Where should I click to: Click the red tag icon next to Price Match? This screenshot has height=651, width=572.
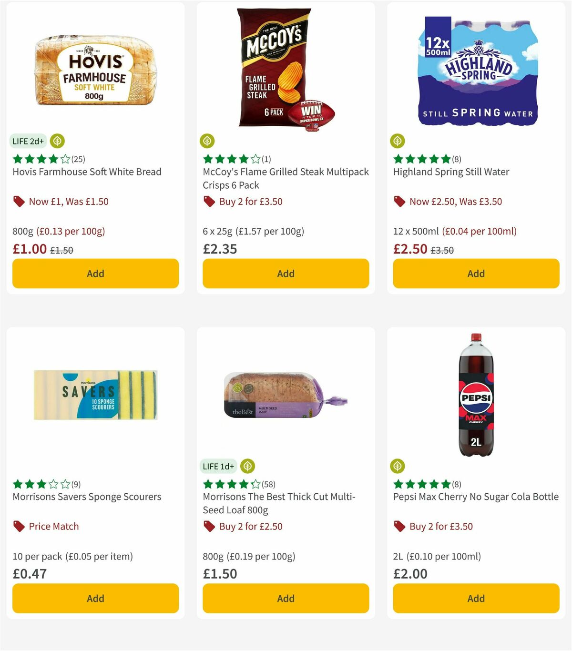pos(19,526)
